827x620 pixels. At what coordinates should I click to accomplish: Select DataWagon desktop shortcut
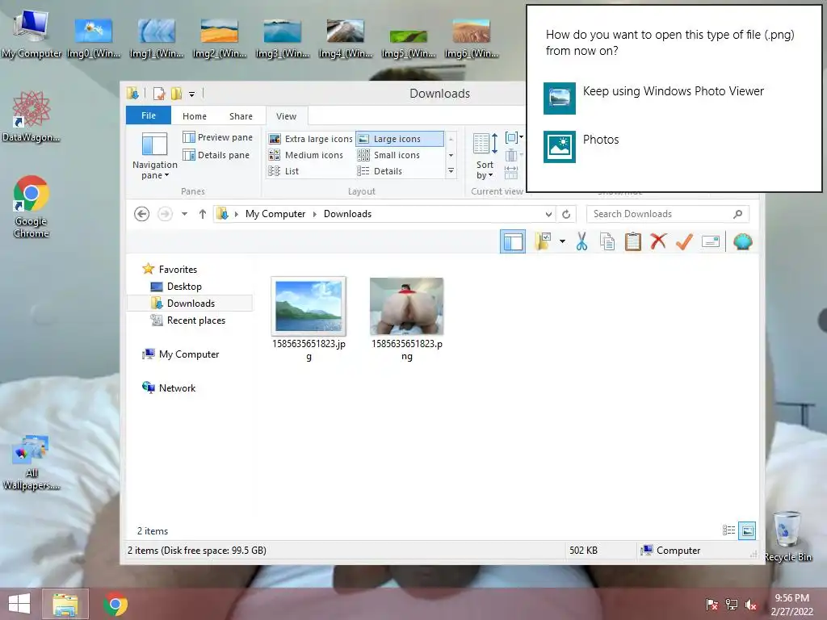(31, 116)
